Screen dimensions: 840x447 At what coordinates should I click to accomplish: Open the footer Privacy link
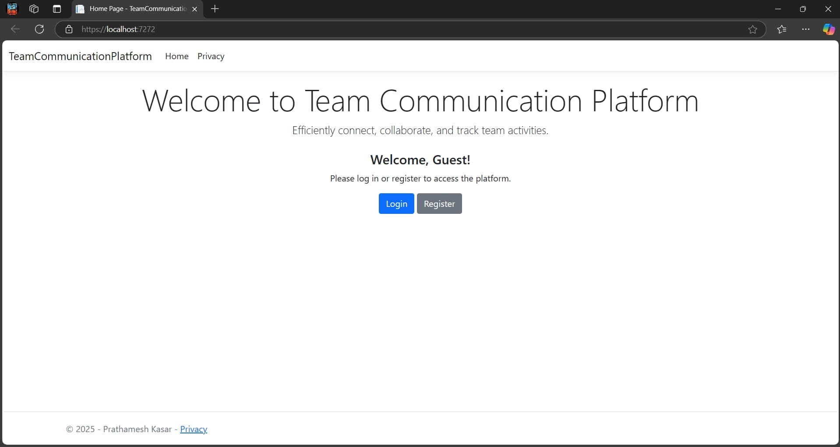[x=194, y=429]
